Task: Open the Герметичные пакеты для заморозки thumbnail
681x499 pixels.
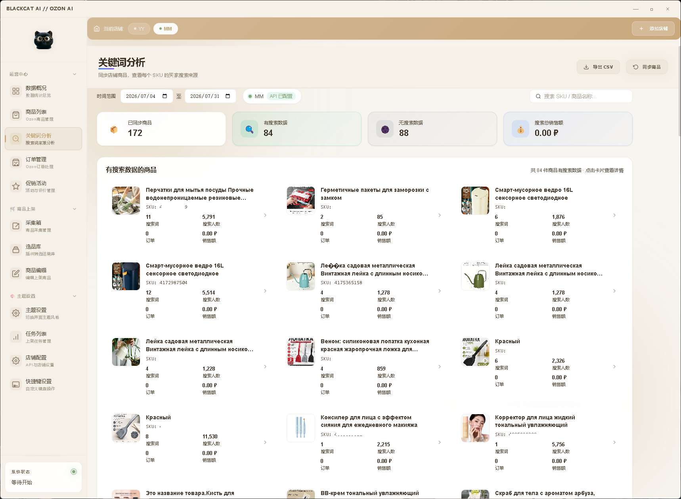Action: point(301,201)
